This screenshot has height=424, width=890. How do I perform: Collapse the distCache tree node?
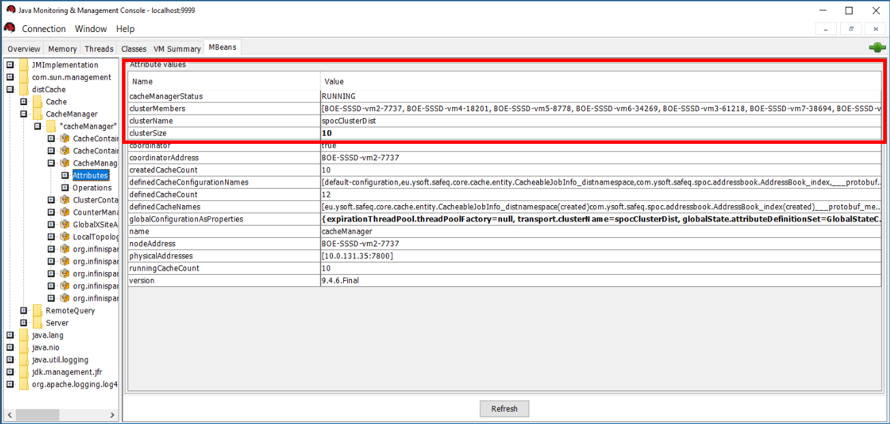point(10,89)
